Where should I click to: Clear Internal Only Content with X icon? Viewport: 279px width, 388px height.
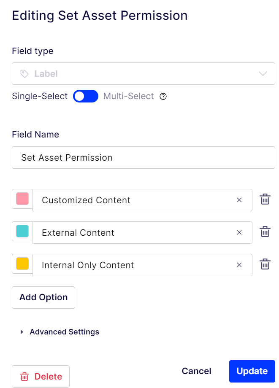(x=239, y=265)
